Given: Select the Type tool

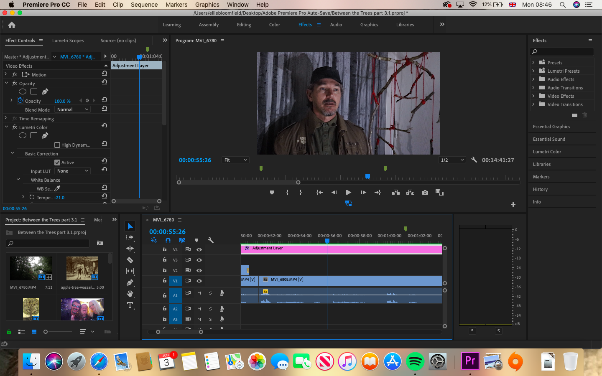Looking at the screenshot, I should pos(130,305).
